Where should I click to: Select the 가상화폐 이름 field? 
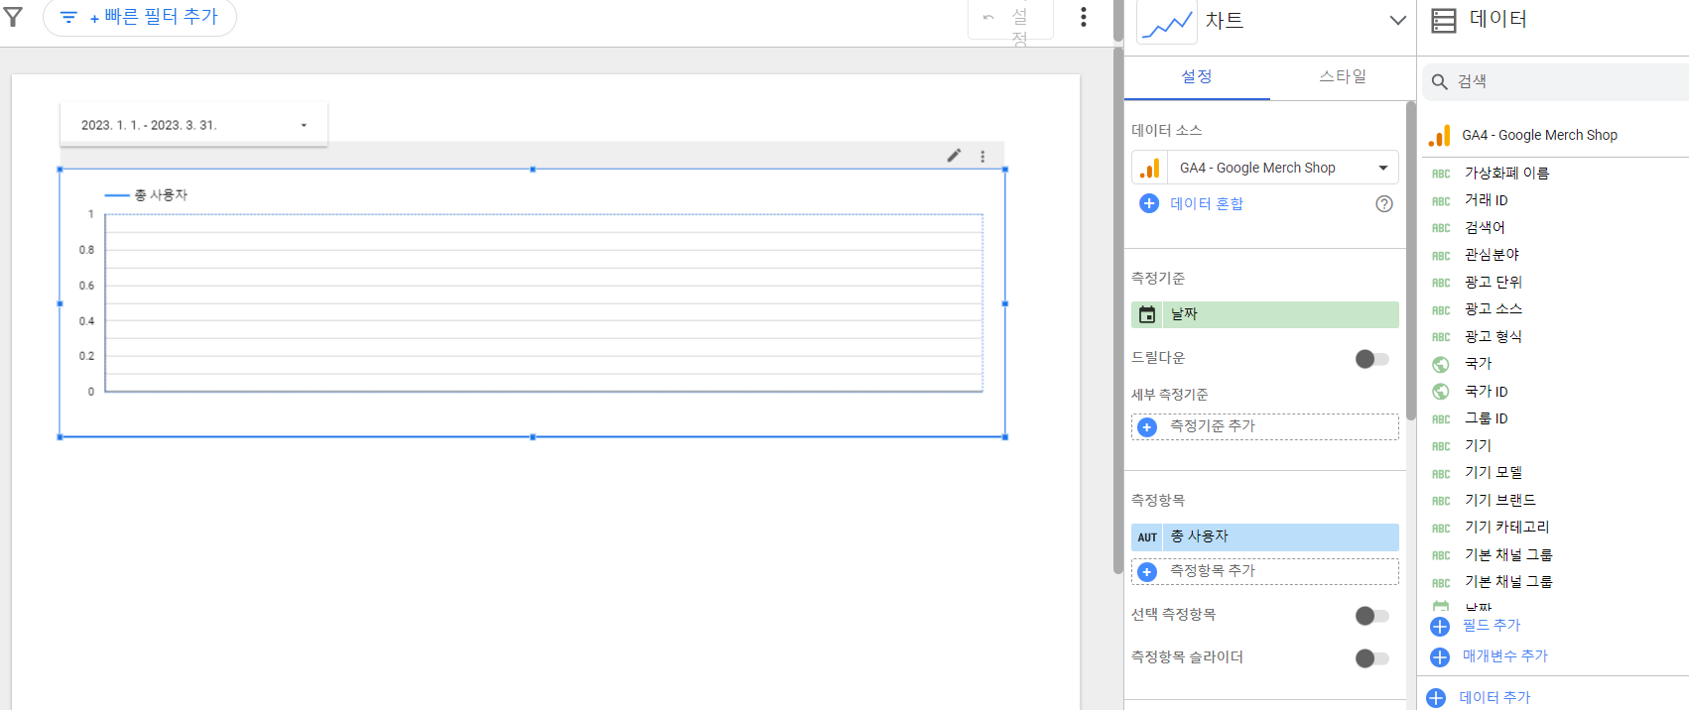(1506, 173)
